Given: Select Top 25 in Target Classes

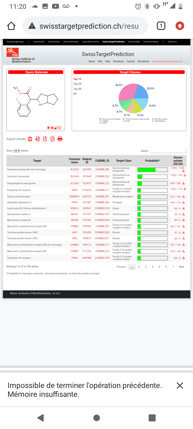Looking at the screenshot, I should pos(77,84).
